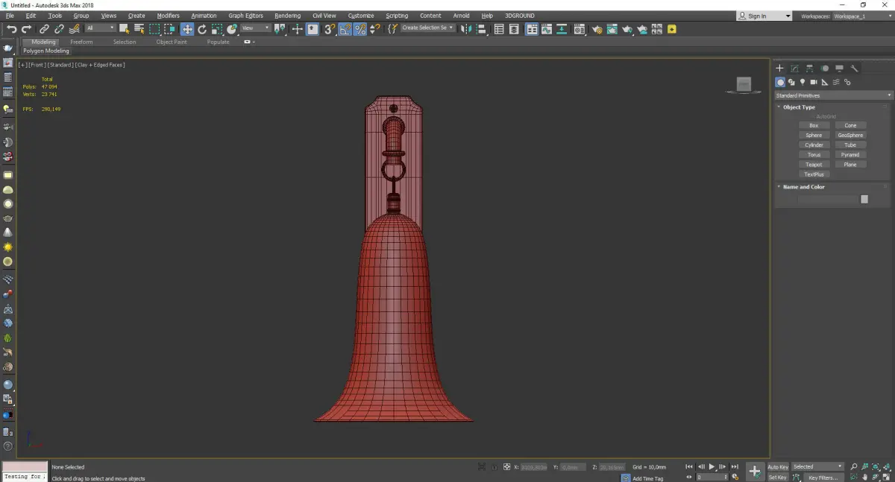The image size is (895, 482).
Task: Click the Bind to Space Warp icon
Action: [74, 29]
